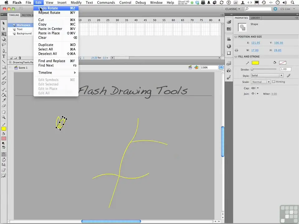Choose Select All in Edit menu
This screenshot has width=299, height=224.
point(56,49)
